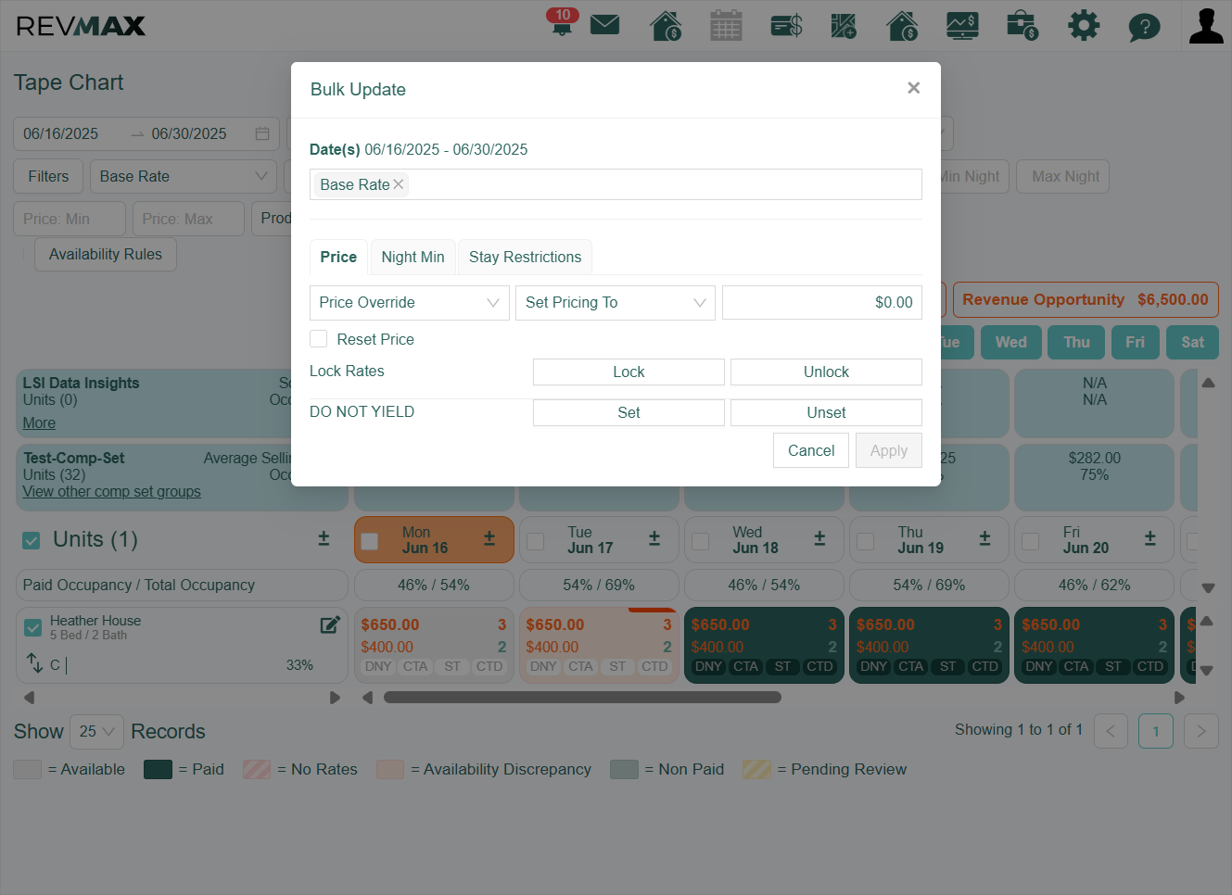This screenshot has width=1232, height=895.
Task: Edit Heather House unit details
Action: point(330,624)
